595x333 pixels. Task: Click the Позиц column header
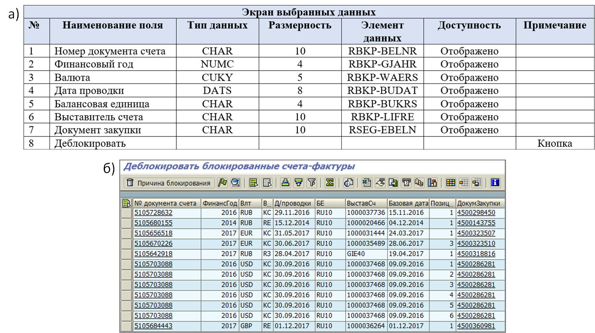pyautogui.click(x=443, y=203)
